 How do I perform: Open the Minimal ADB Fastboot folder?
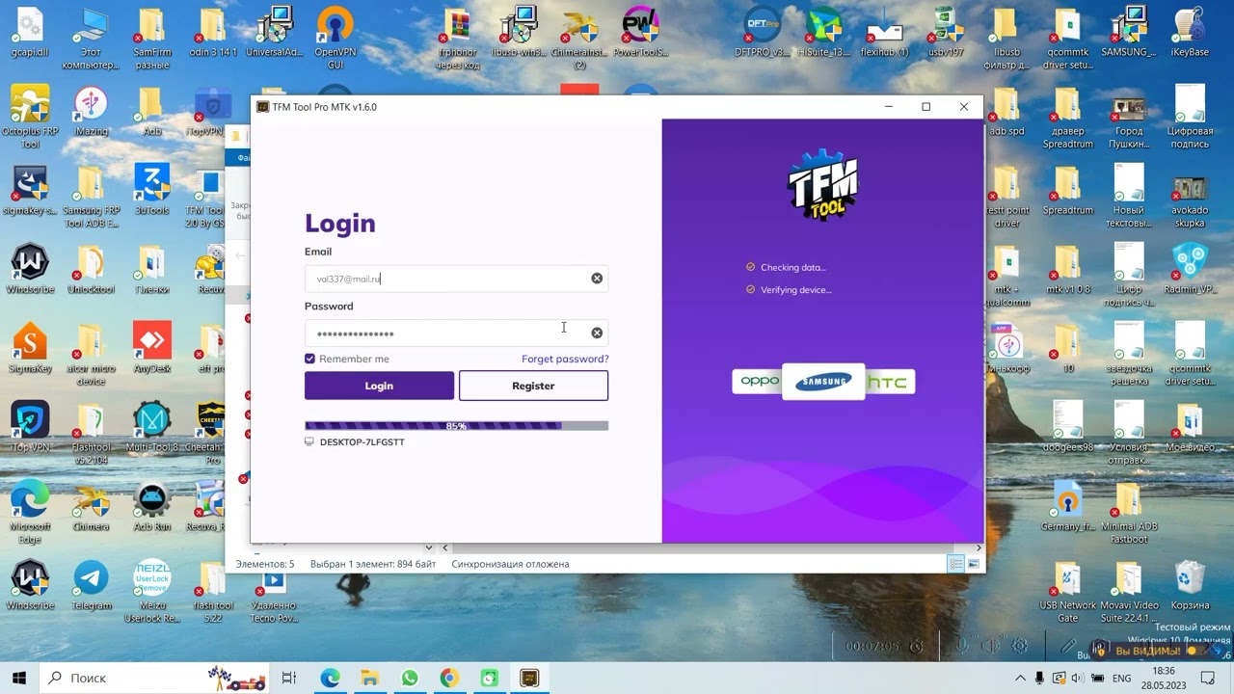(1128, 513)
